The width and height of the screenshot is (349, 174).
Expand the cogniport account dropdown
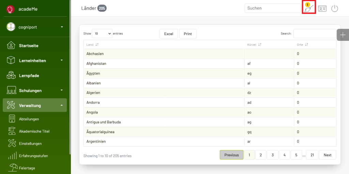(x=62, y=27)
